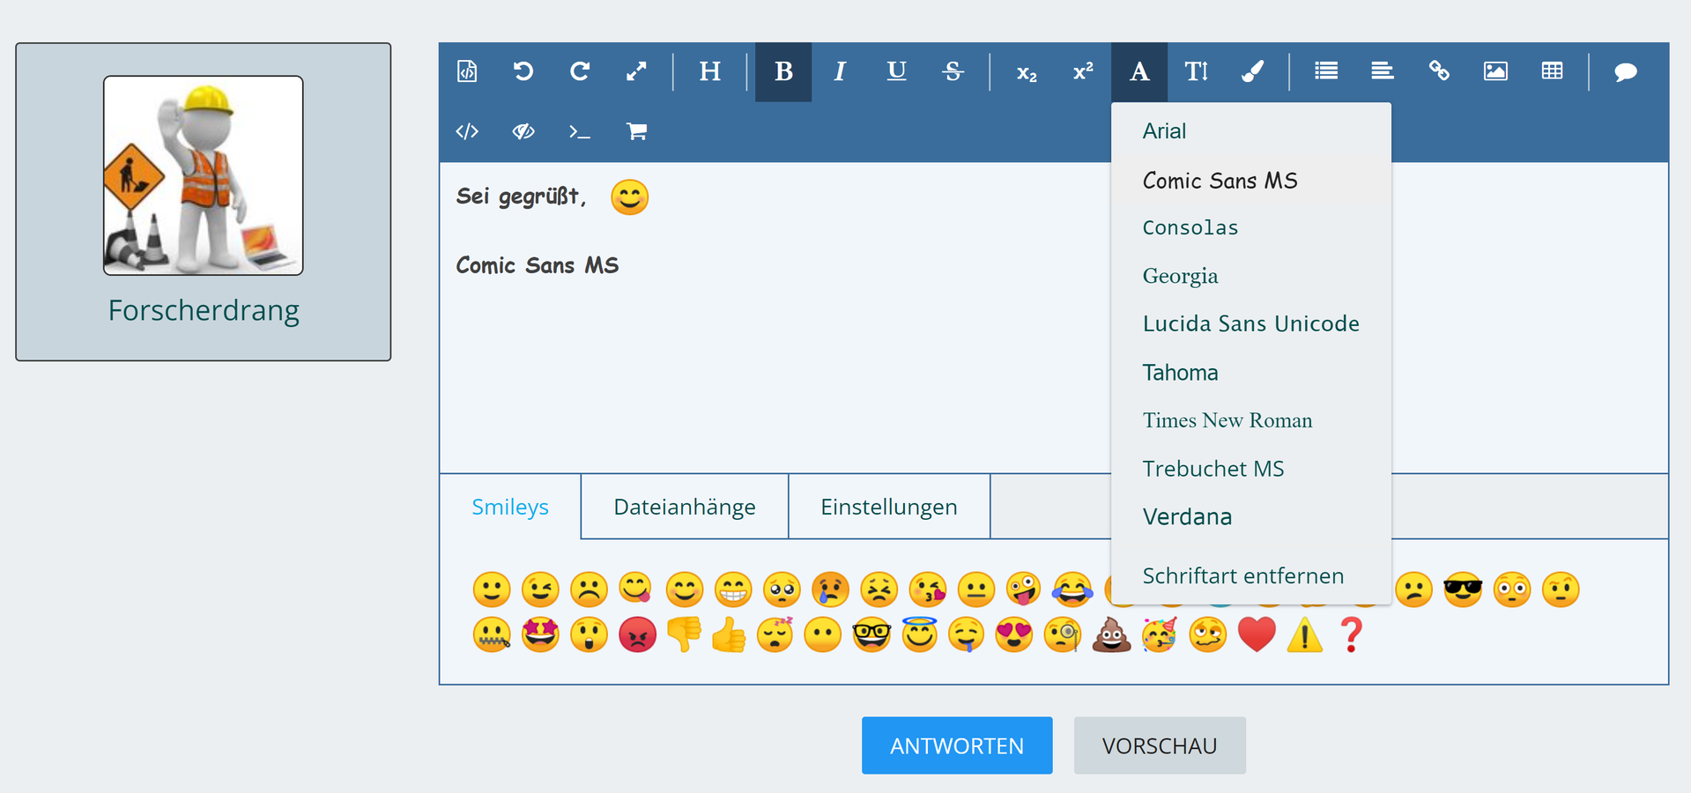Expand editor to fullscreen mode
Viewport: 1691px width, 793px height.
[x=636, y=71]
